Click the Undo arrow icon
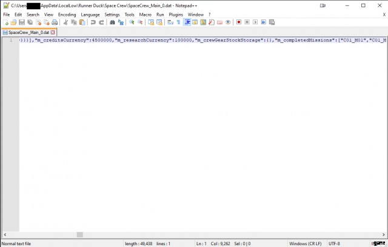The height and width of the screenshot is (247, 388). [93, 22]
